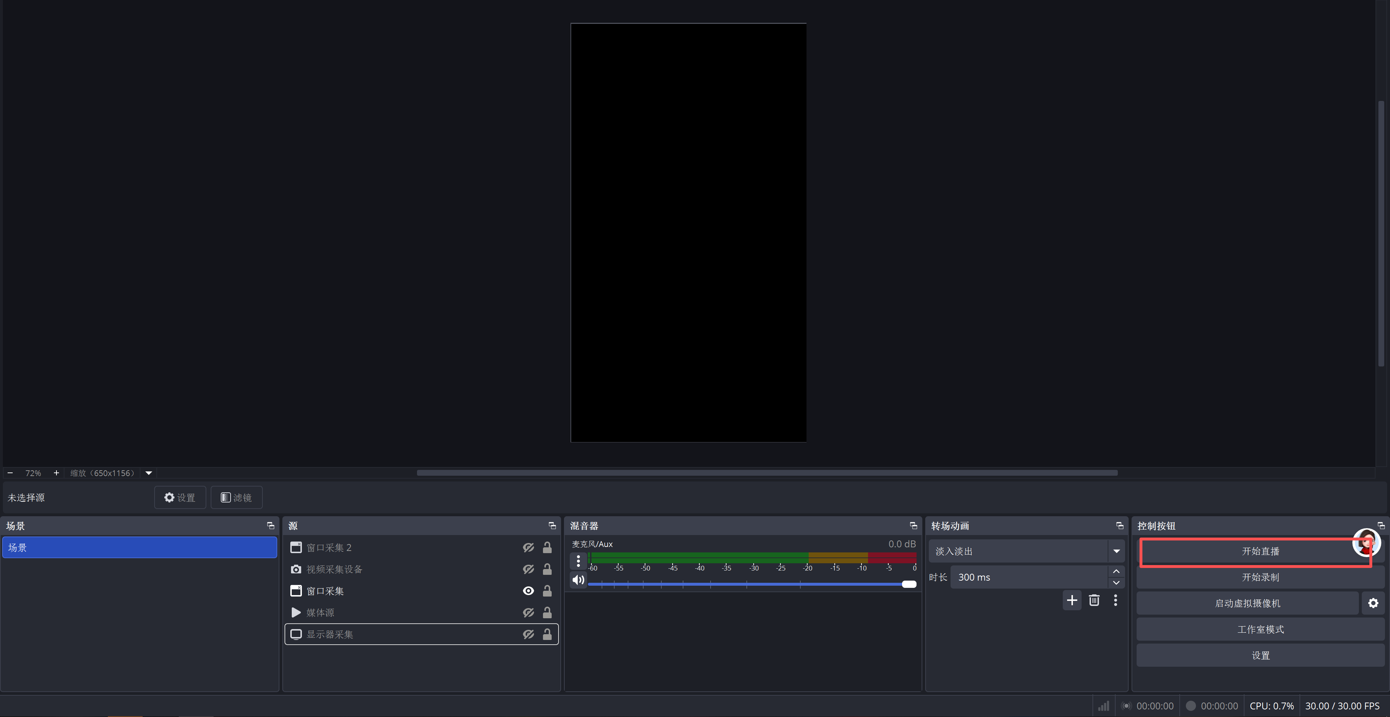Increase transition duration with up arrow

1116,572
